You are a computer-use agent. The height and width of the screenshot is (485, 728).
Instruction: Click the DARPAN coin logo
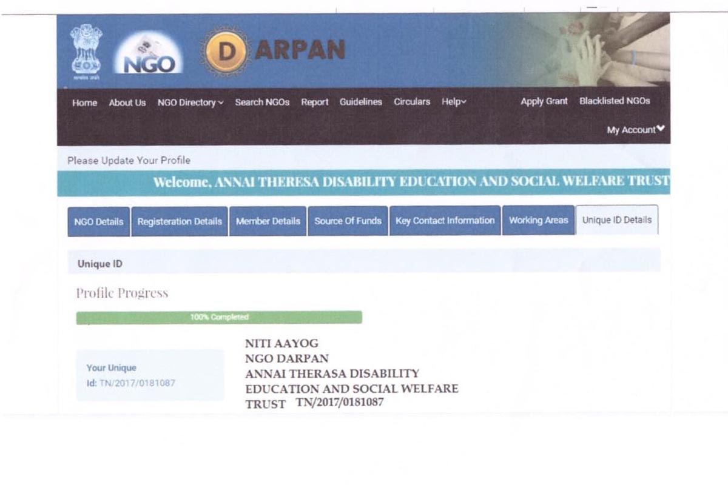coord(226,52)
